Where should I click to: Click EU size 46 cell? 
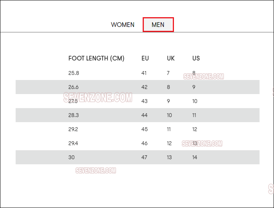coord(144,143)
